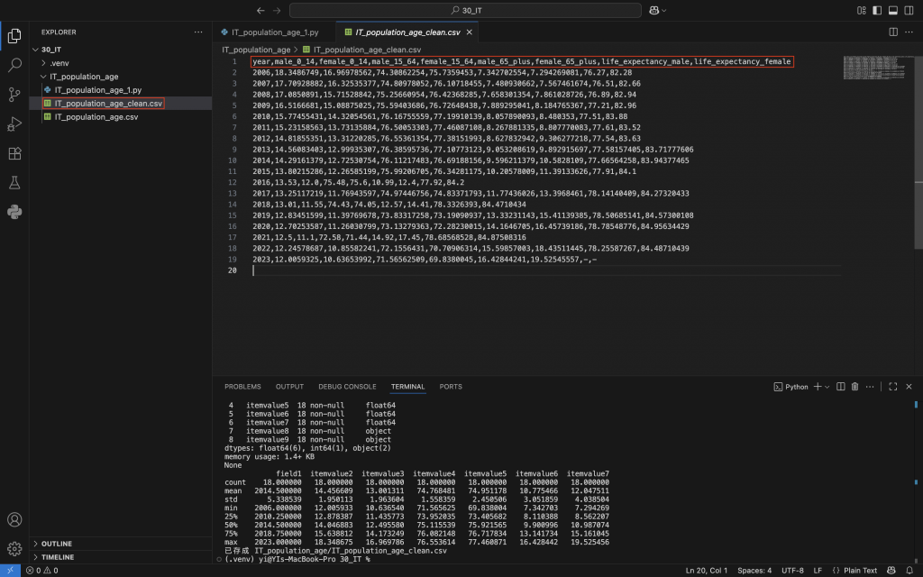The width and height of the screenshot is (923, 577).
Task: Close the IT_population_age_clean.csv tab
Action: click(469, 32)
